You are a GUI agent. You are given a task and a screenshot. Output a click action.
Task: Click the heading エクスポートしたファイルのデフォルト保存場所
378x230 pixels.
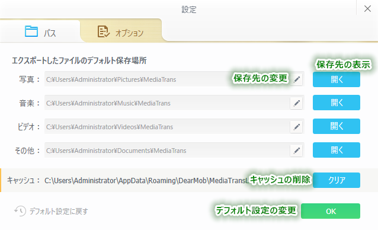coord(79,60)
